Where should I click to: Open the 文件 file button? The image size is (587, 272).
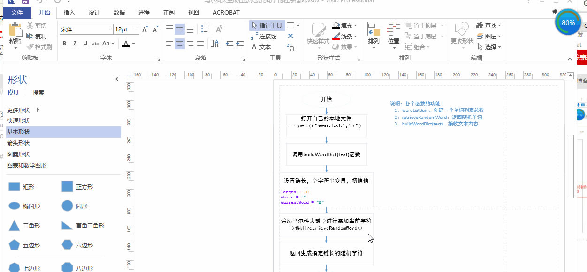(17, 13)
